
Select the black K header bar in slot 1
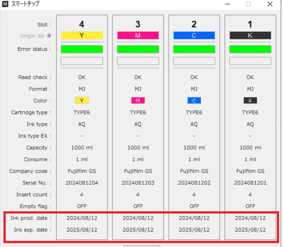point(250,36)
